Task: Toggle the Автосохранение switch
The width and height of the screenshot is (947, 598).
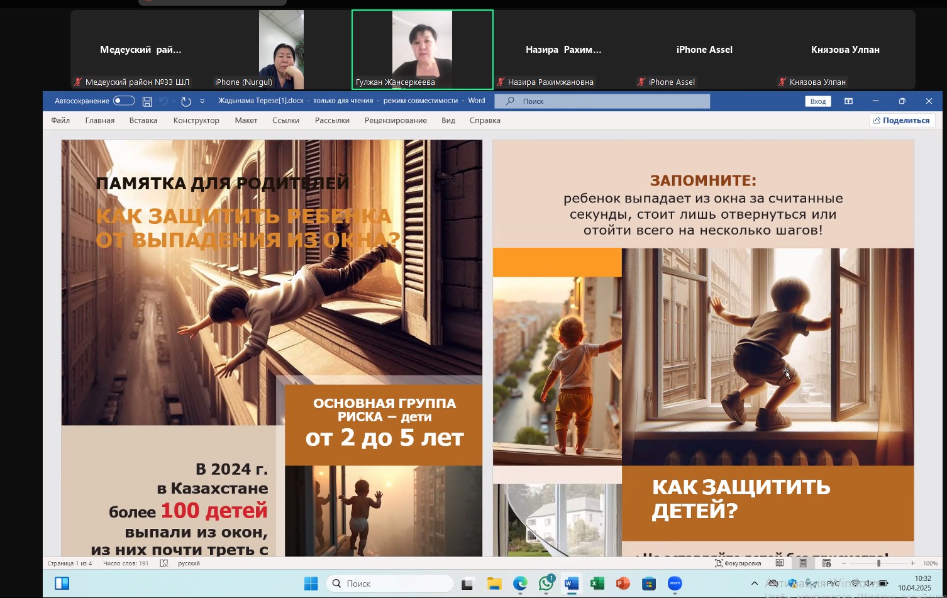Action: [124, 101]
